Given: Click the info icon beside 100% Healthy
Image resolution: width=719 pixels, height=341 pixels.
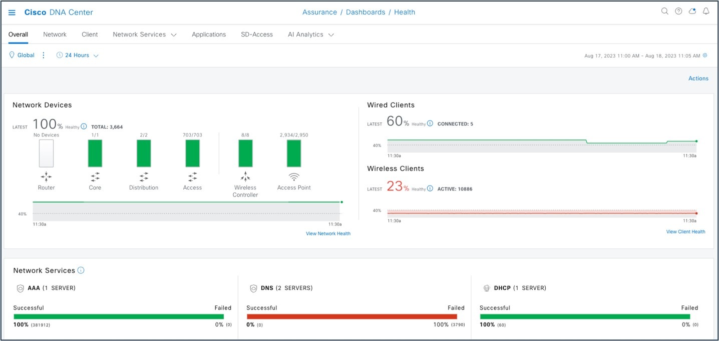Looking at the screenshot, I should [84, 126].
